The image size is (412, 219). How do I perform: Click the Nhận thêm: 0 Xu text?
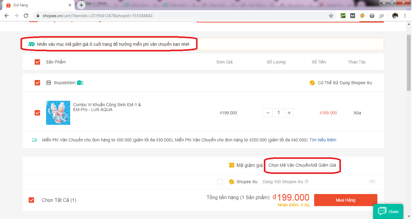pos(294,205)
